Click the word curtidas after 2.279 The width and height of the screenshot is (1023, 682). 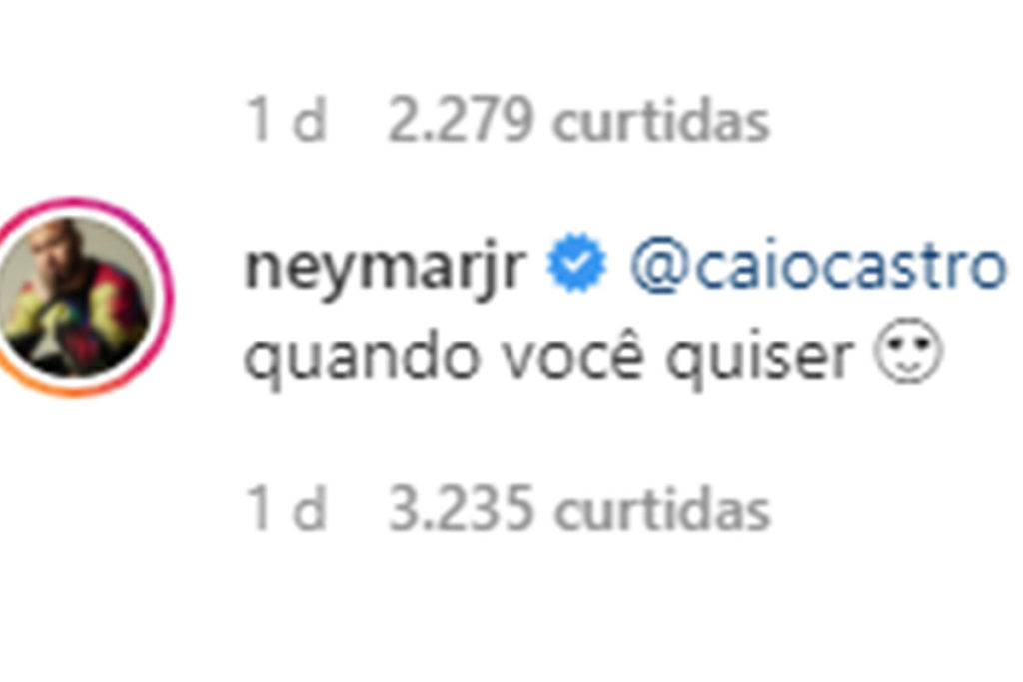[661, 121]
